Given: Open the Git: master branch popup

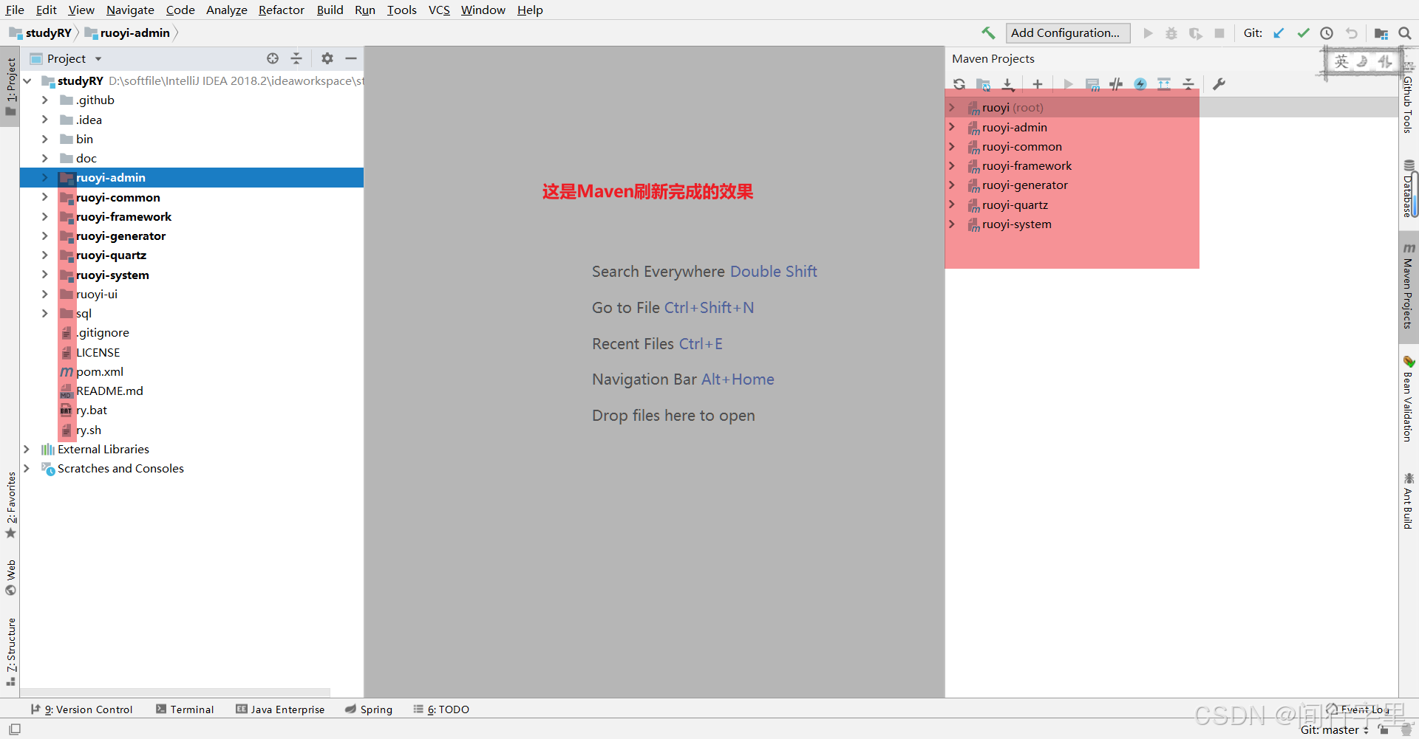Looking at the screenshot, I should pyautogui.click(x=1334, y=730).
